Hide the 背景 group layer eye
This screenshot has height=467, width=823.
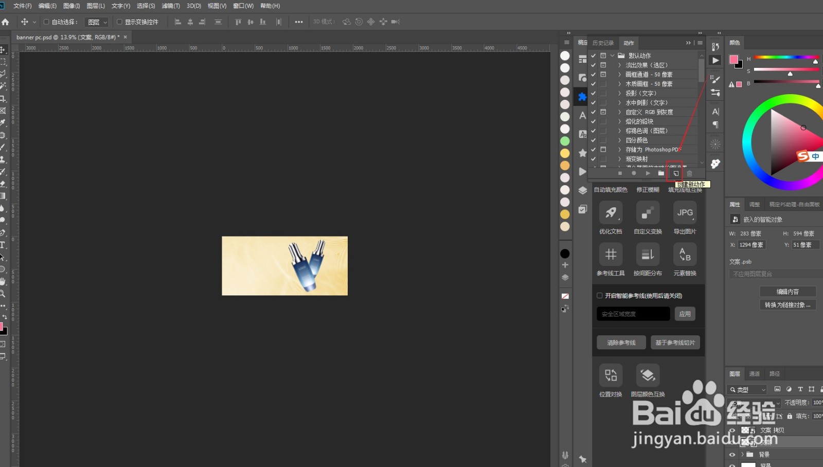732,454
